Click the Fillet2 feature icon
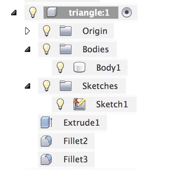 pos(46,141)
